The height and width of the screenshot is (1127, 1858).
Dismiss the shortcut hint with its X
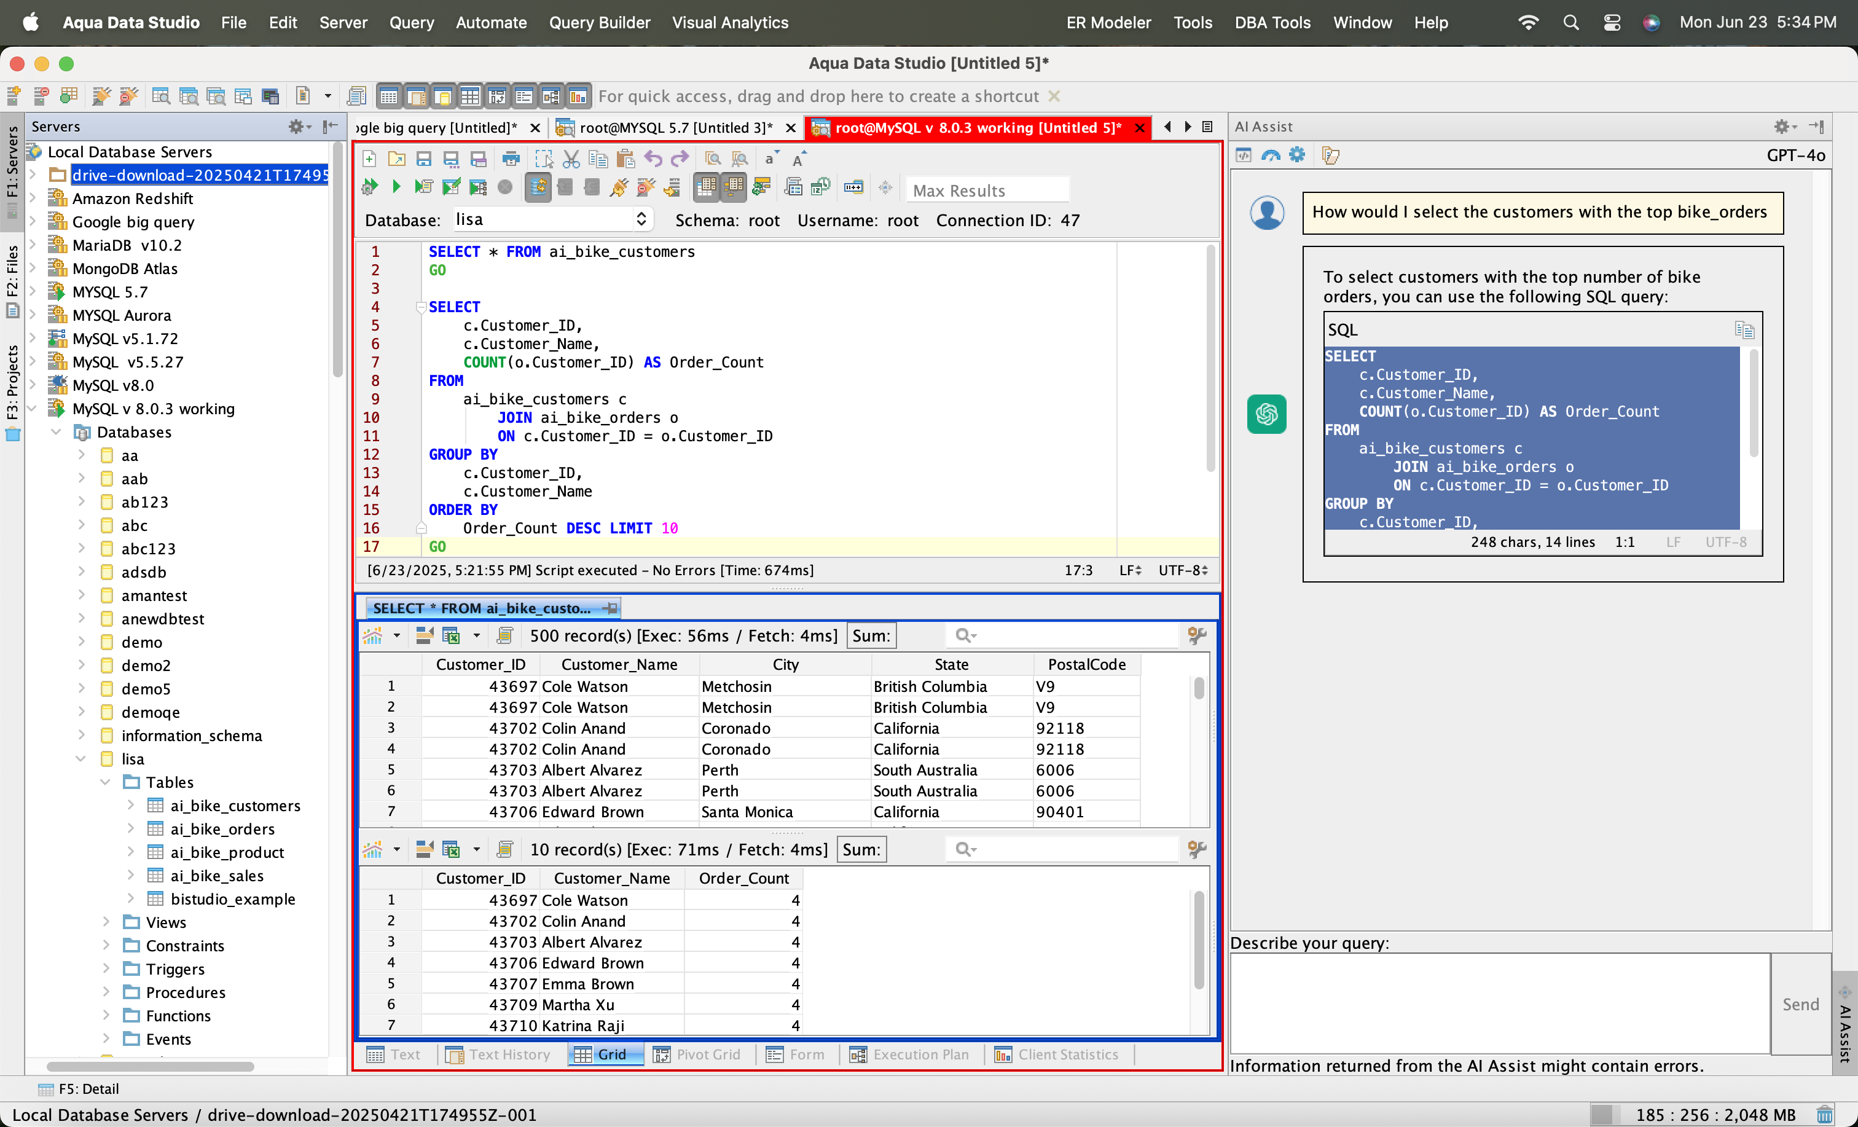1054,96
